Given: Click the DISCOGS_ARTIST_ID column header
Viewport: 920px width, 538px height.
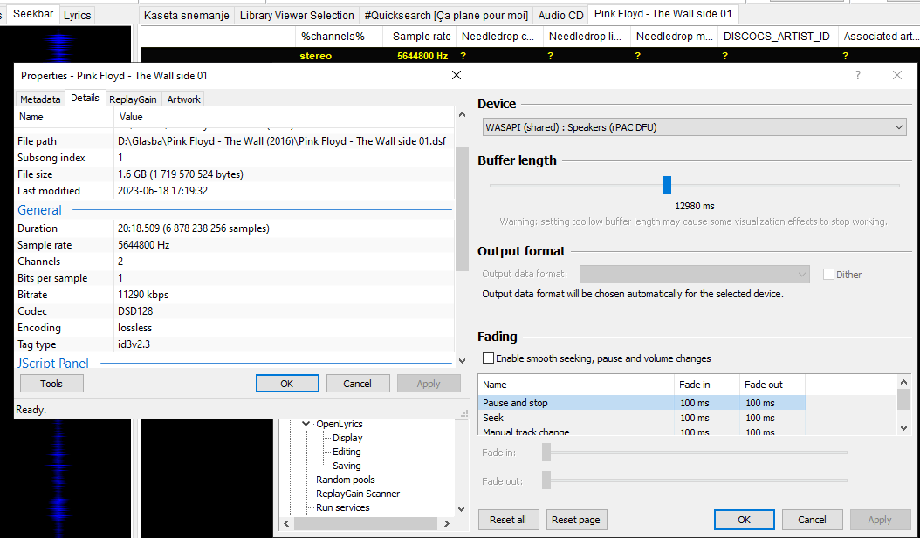Looking at the screenshot, I should [x=777, y=37].
